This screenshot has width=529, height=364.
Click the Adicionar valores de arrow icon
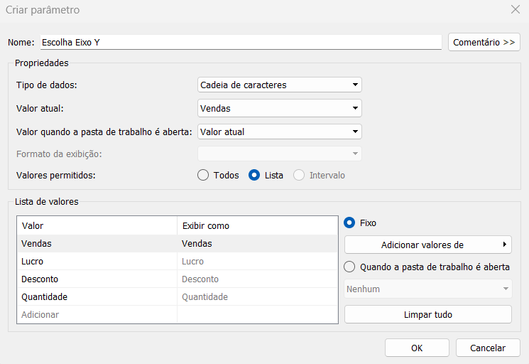[505, 244]
